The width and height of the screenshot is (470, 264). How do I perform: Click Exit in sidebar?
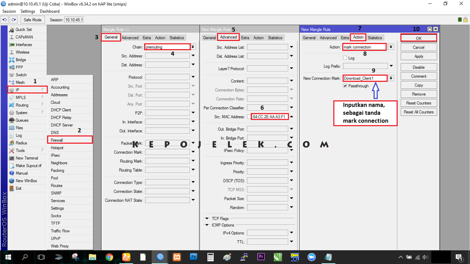[x=18, y=188]
